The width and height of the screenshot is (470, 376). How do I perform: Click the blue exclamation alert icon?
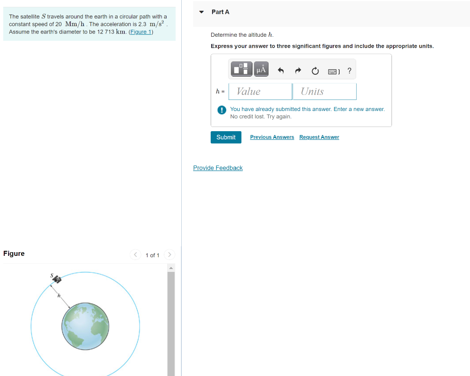click(221, 110)
